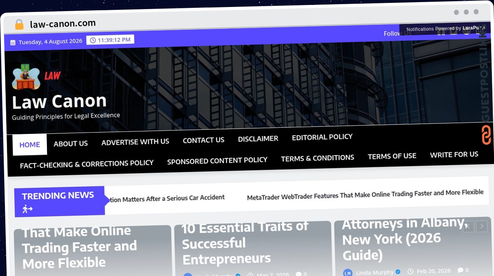The image size is (494, 276).
Task: Click the verified badge beside Linda Murphy
Action: [x=398, y=272]
